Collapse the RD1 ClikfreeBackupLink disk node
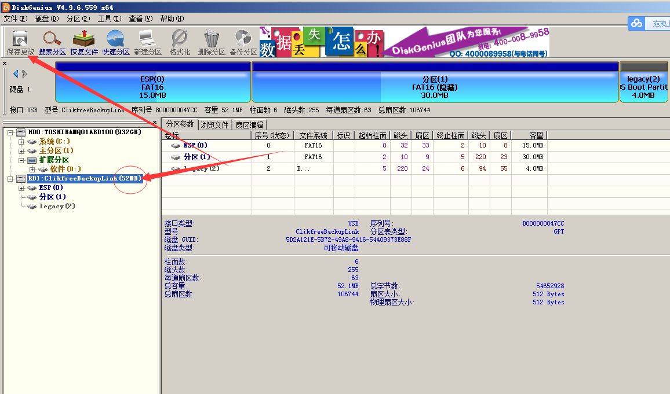This screenshot has height=394, width=670. coord(10,179)
